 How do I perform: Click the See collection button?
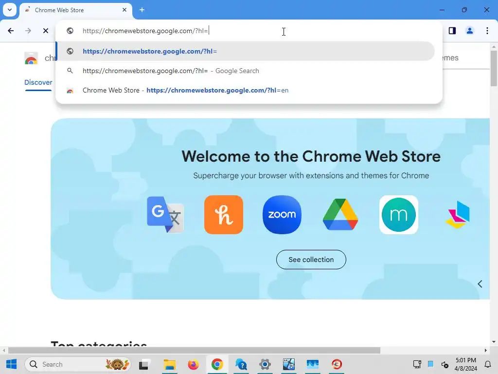click(x=311, y=260)
